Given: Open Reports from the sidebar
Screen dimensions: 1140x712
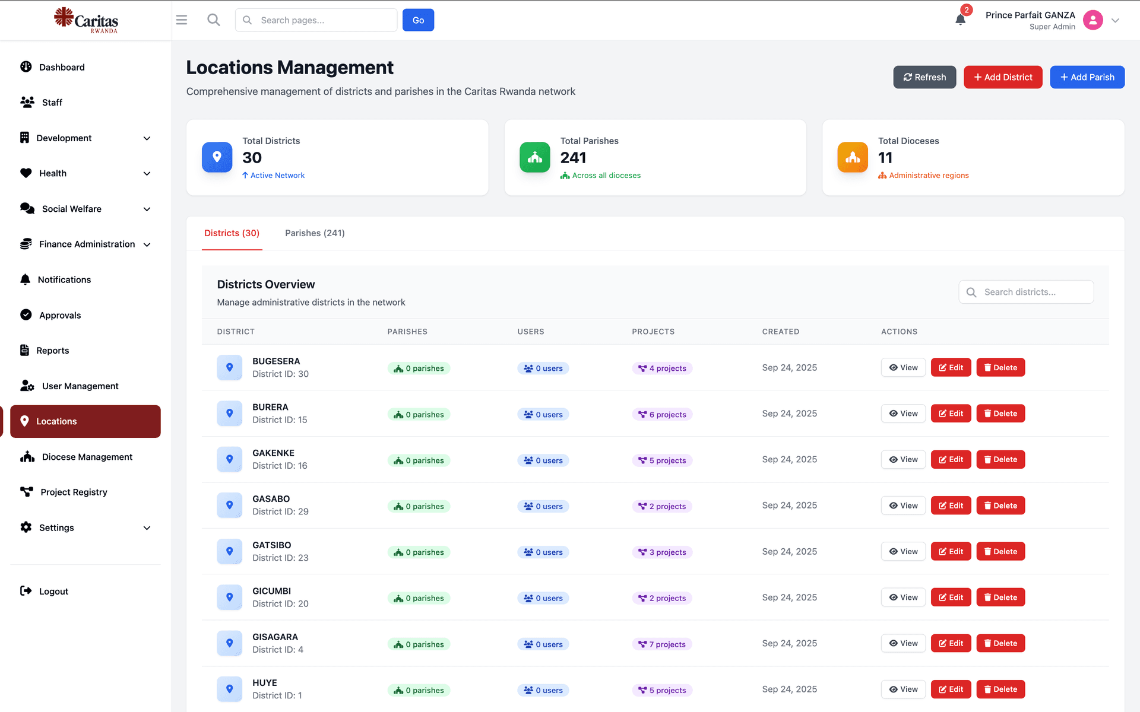Looking at the screenshot, I should pos(85,350).
